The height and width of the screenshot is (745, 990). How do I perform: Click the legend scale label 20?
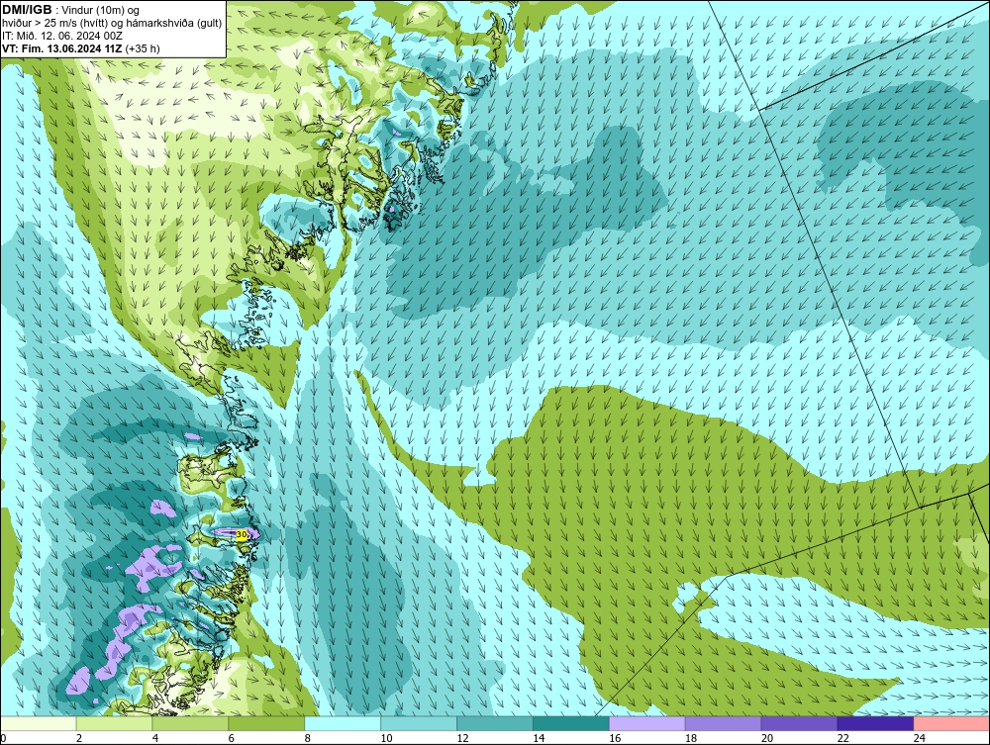767,738
